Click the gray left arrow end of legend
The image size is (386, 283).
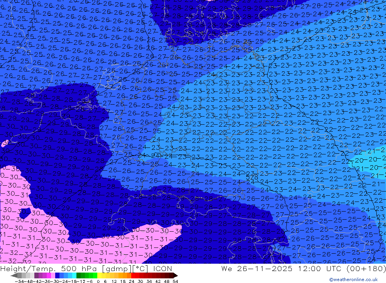pos(14,276)
